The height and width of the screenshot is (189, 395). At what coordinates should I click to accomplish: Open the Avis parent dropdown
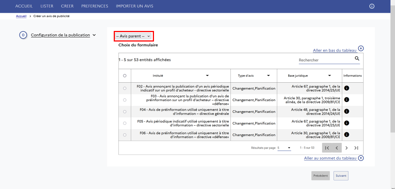click(133, 36)
